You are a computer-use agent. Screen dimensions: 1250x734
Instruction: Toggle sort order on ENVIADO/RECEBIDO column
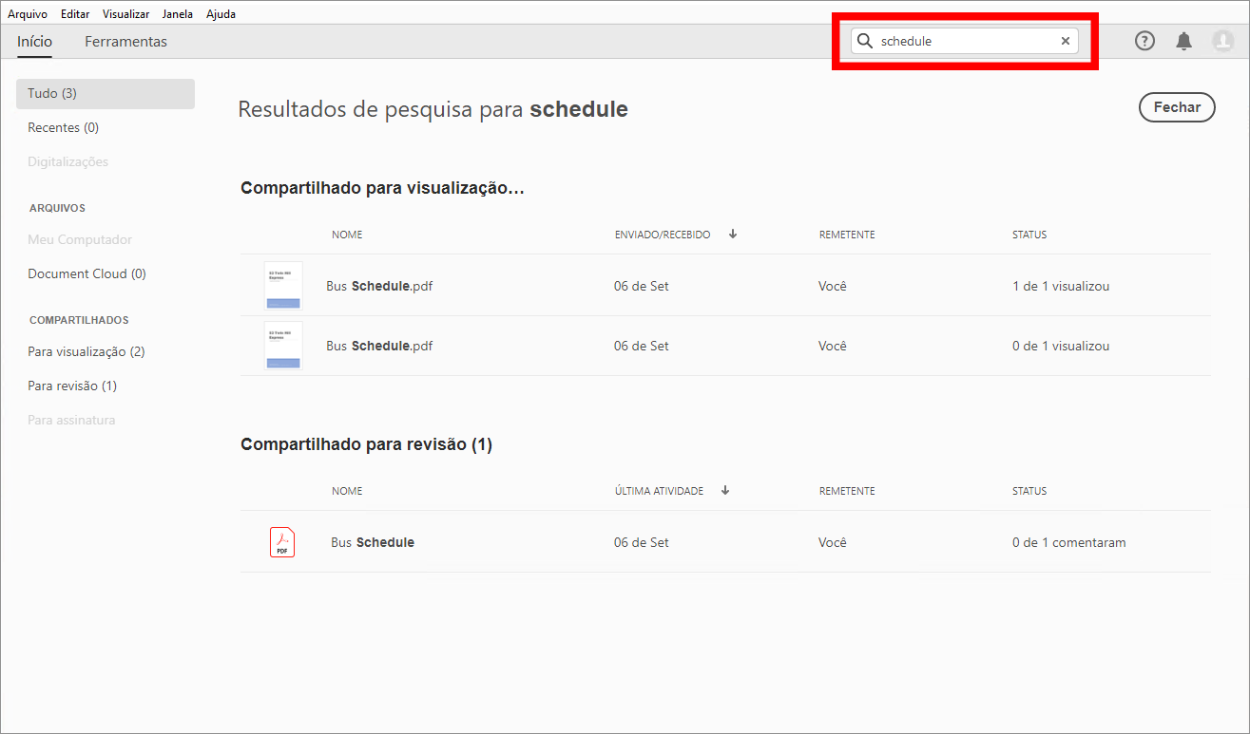[x=732, y=234]
